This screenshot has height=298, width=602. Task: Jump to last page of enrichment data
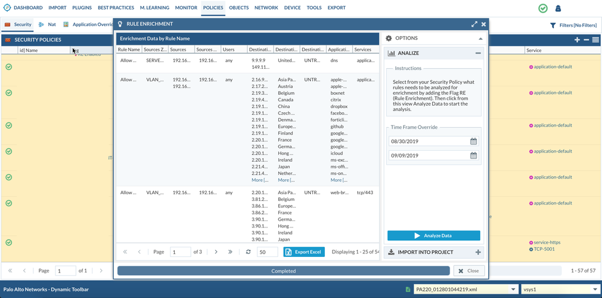[x=230, y=252]
